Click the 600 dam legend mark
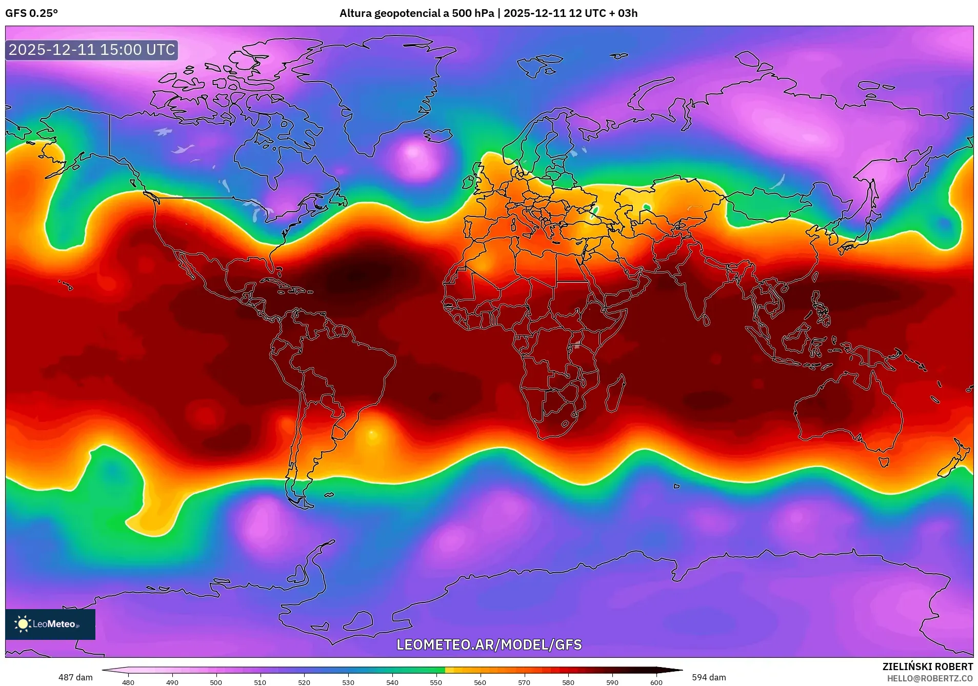This screenshot has width=978, height=686. point(656,683)
